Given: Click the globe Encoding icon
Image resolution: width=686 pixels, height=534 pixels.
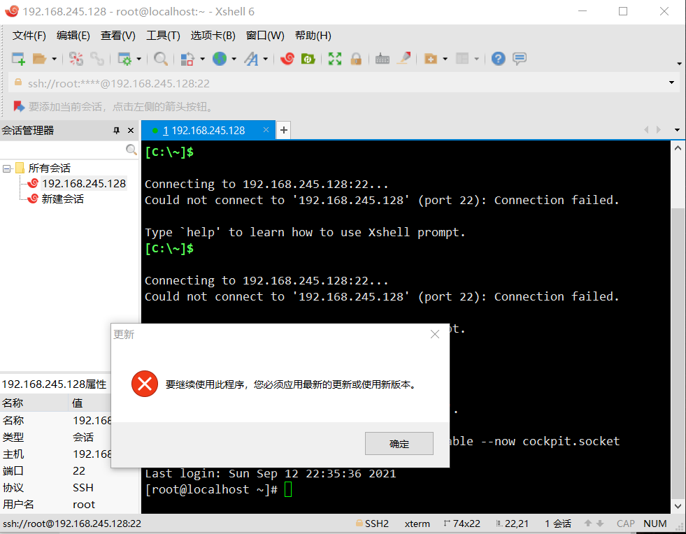Looking at the screenshot, I should tap(220, 59).
